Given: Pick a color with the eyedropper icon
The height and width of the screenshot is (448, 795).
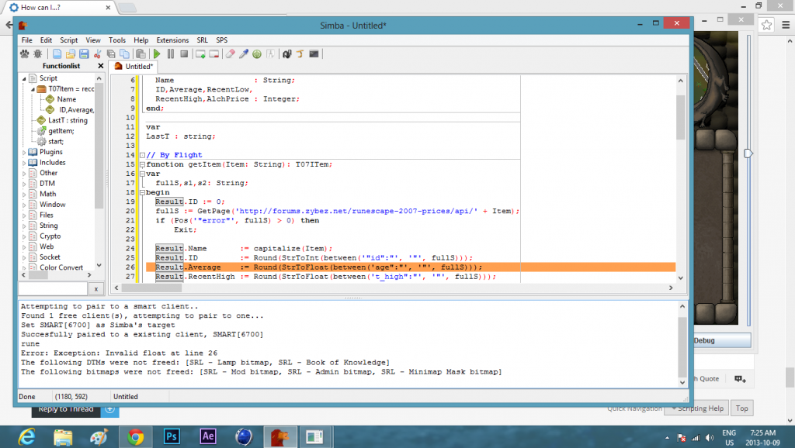Looking at the screenshot, I should pos(243,54).
